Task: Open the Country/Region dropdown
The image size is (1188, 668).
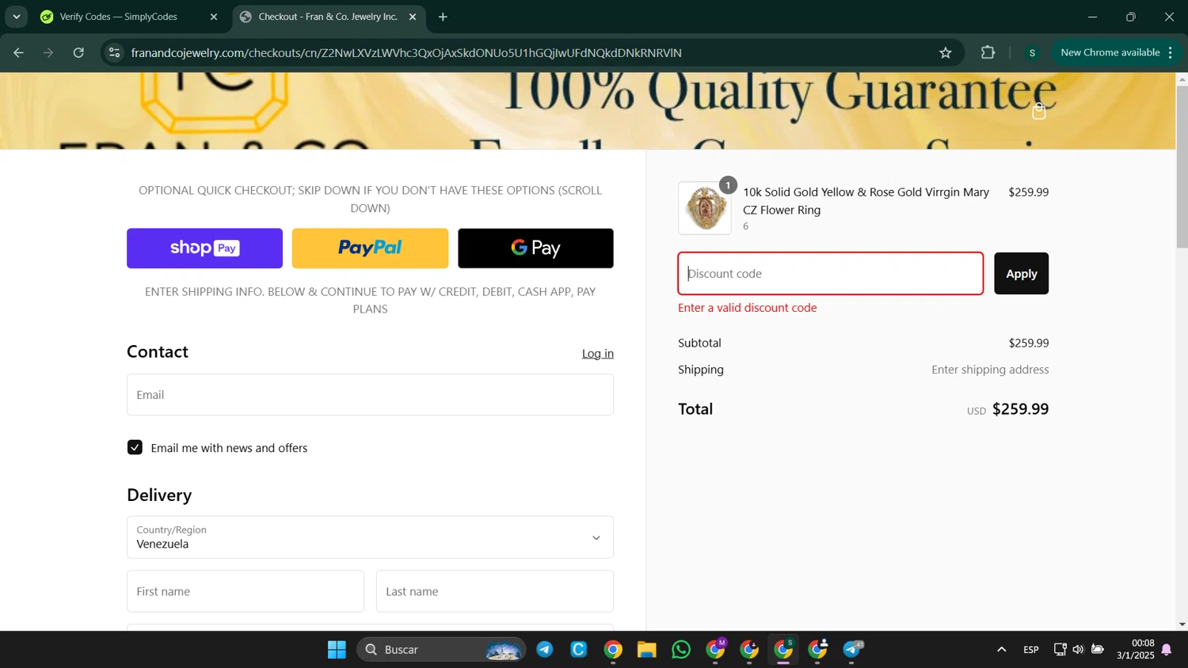Action: [x=370, y=537]
